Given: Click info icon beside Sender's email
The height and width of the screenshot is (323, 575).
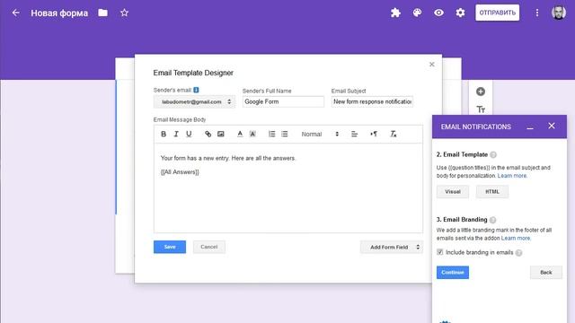Looking at the screenshot, I should coord(196,90).
